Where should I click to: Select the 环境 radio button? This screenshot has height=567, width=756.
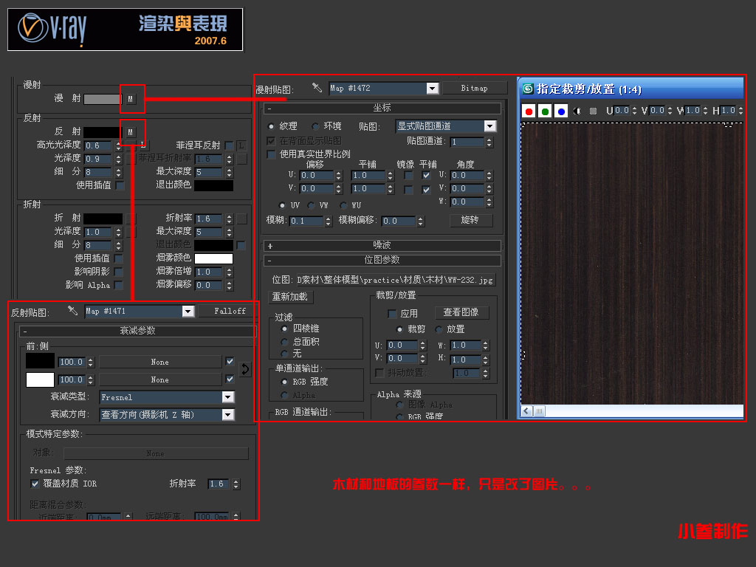pyautogui.click(x=316, y=126)
